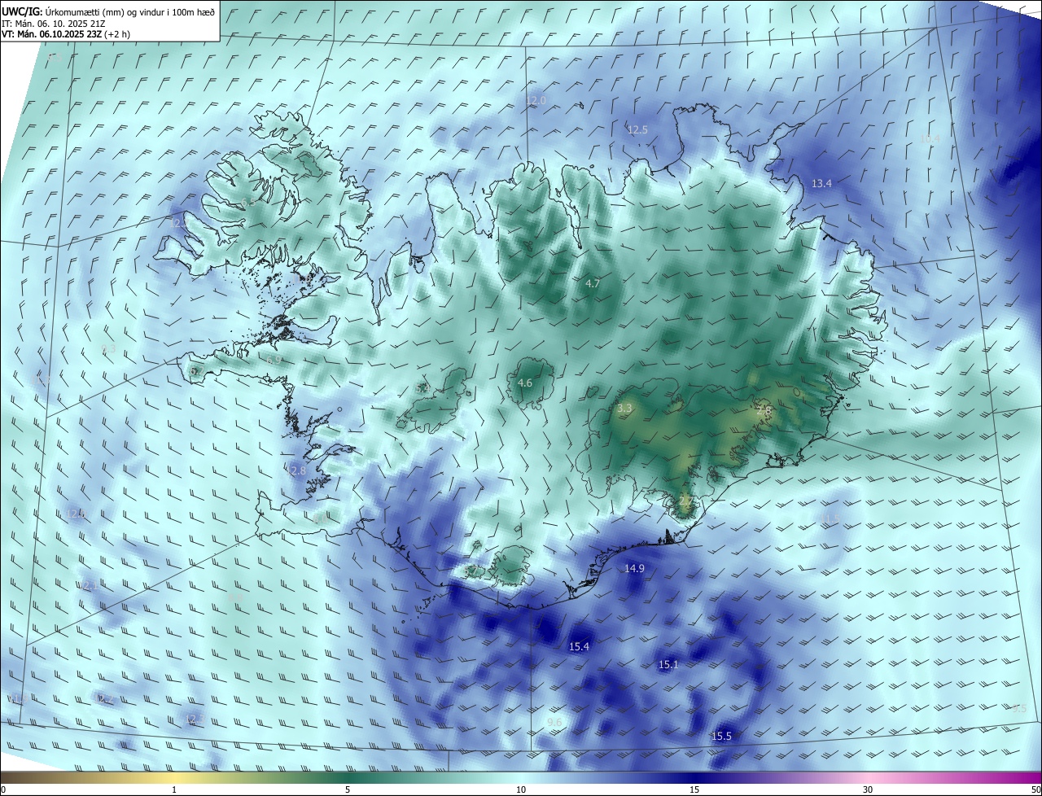Click the 13.4 value label in the northeast
The height and width of the screenshot is (796, 1042).
click(x=821, y=184)
